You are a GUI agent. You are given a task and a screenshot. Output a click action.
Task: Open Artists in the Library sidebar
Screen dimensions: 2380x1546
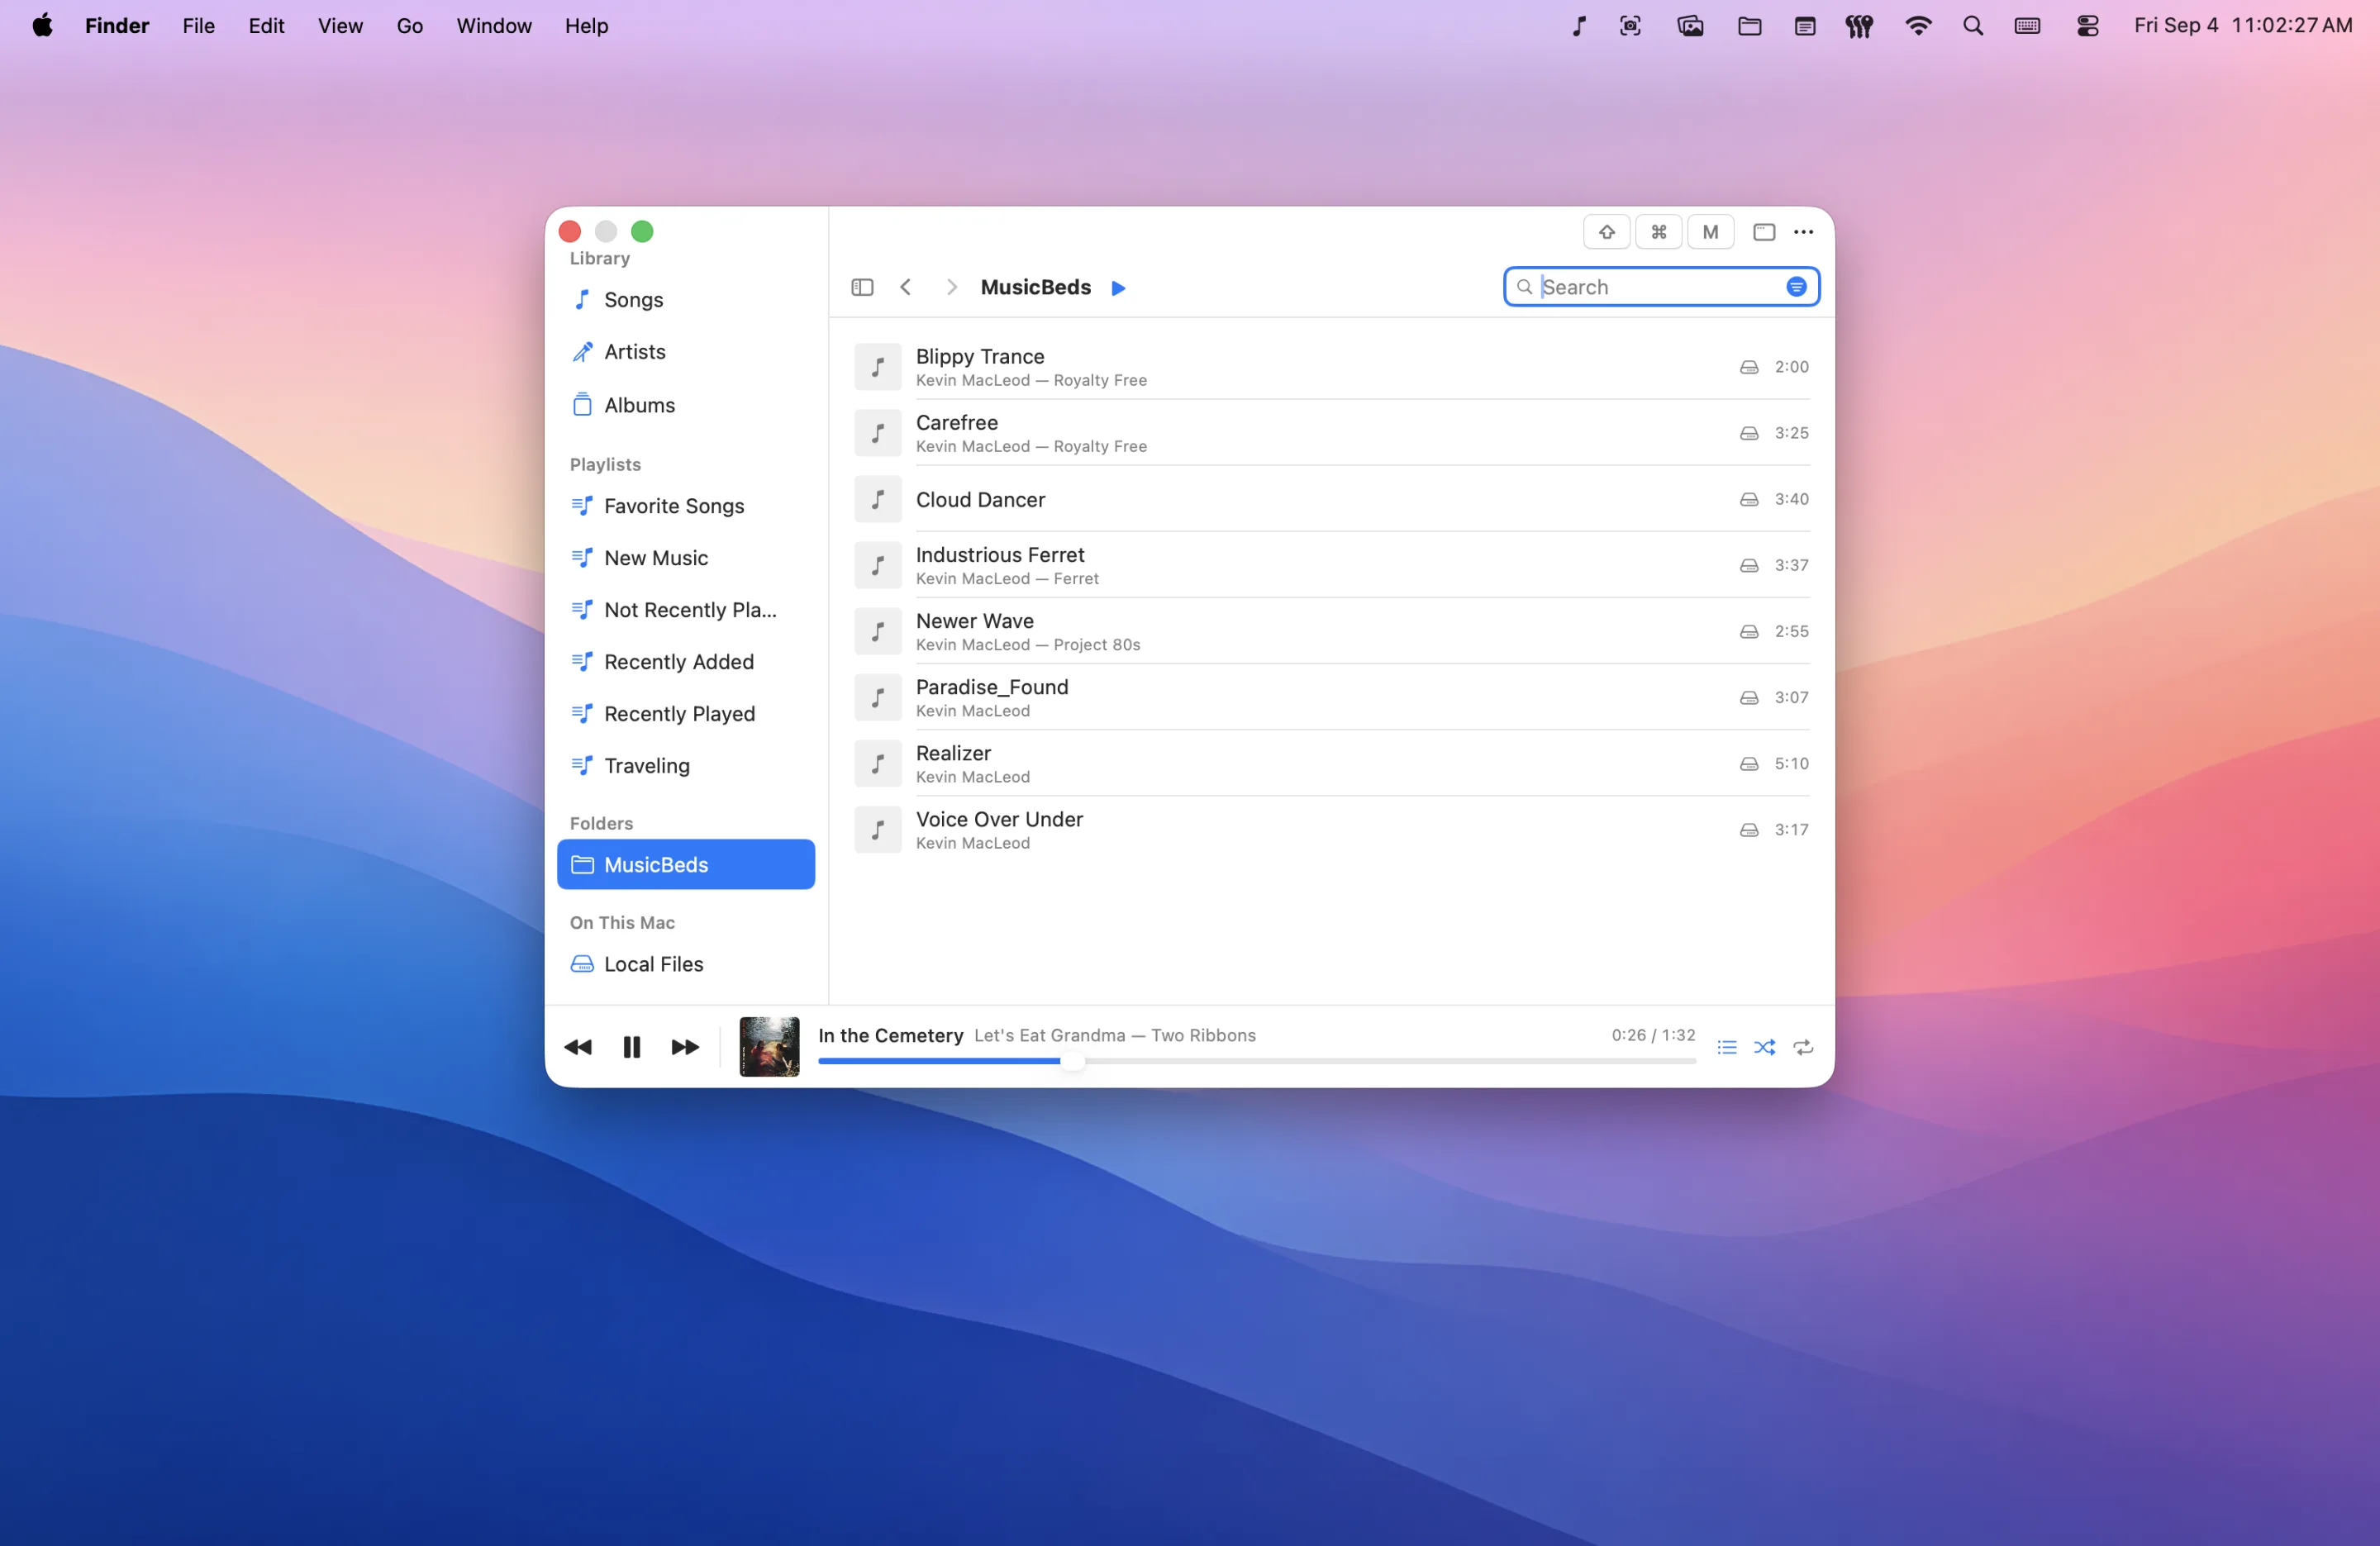(685, 352)
